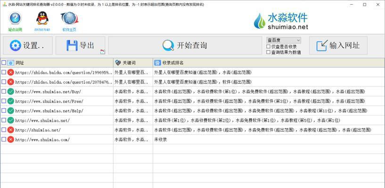
Task: Open the 查百度 search engine dropdown
Action: [x=283, y=40]
